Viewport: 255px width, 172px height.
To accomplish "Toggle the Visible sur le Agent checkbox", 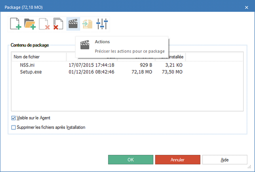I will click(x=13, y=118).
